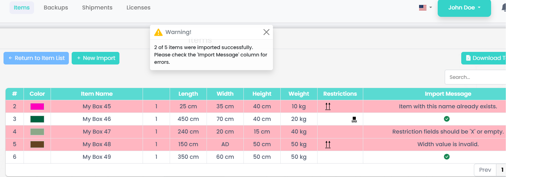Click Return to Item List button

(36, 58)
